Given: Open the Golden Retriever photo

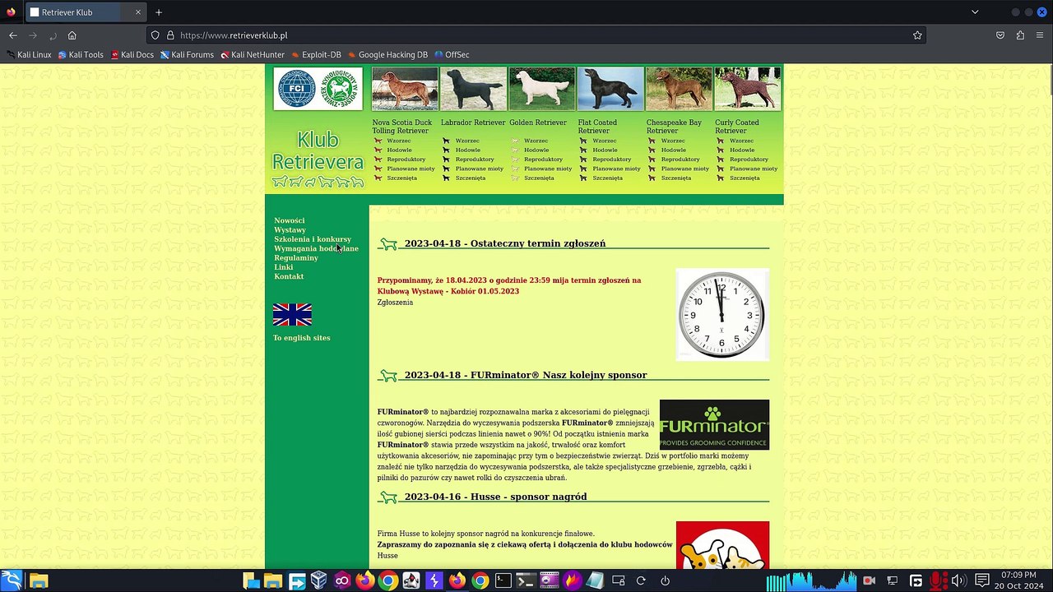Looking at the screenshot, I should pyautogui.click(x=542, y=89).
